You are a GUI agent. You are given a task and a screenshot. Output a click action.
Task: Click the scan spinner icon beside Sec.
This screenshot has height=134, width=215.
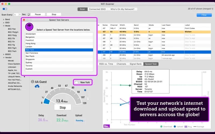[29, 14]
